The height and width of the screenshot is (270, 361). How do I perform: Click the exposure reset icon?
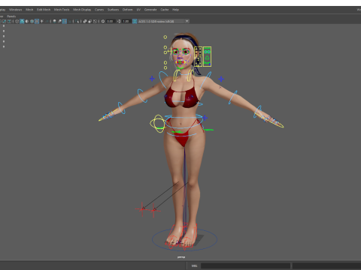coord(103,22)
